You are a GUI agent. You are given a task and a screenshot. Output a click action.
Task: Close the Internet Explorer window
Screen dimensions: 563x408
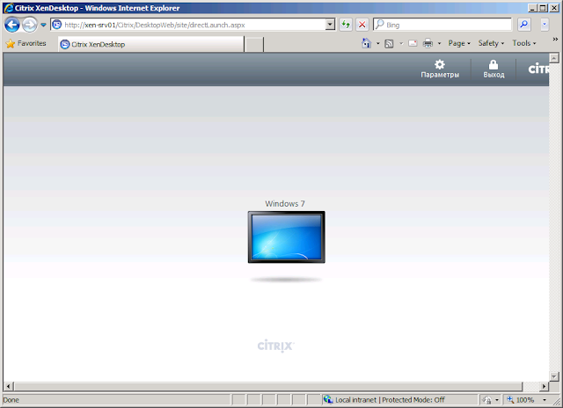553,8
